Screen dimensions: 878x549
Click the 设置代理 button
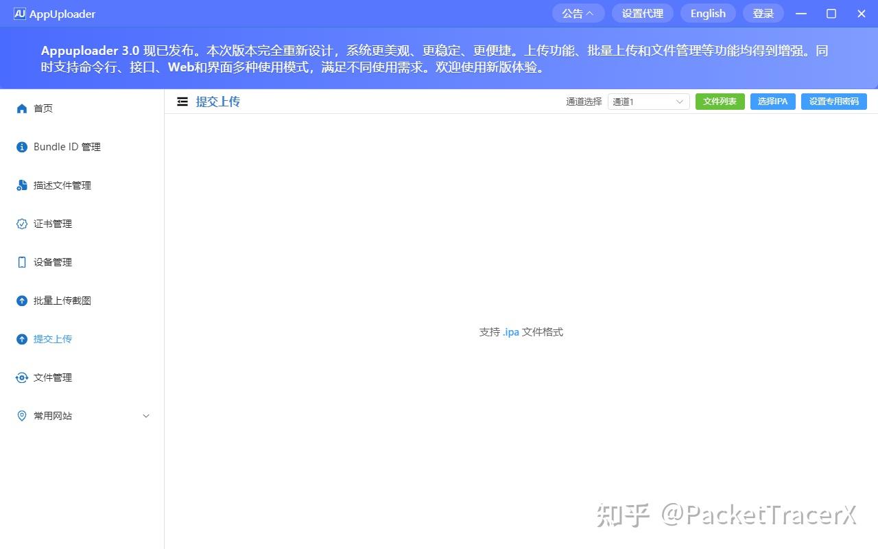pyautogui.click(x=643, y=14)
